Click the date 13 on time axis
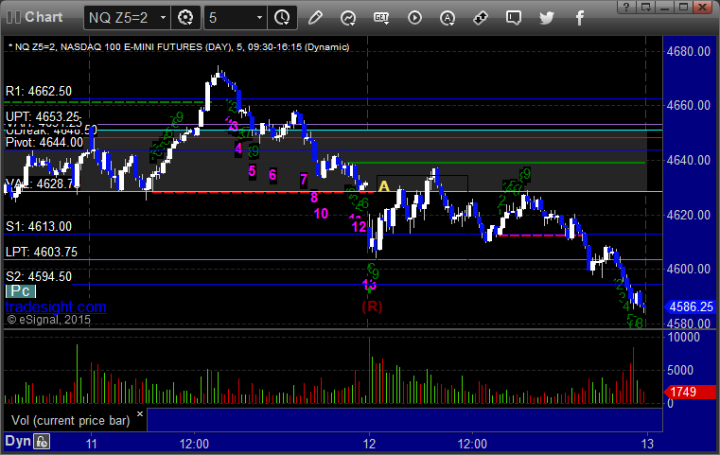The height and width of the screenshot is (455, 720). point(647,444)
